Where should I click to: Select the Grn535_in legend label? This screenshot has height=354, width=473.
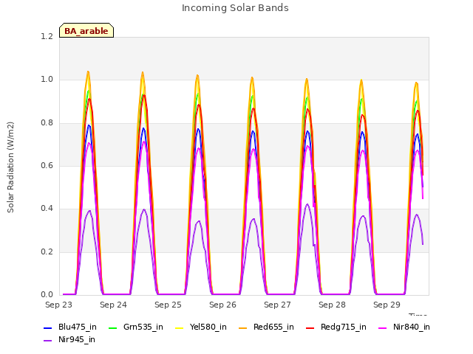point(143,327)
